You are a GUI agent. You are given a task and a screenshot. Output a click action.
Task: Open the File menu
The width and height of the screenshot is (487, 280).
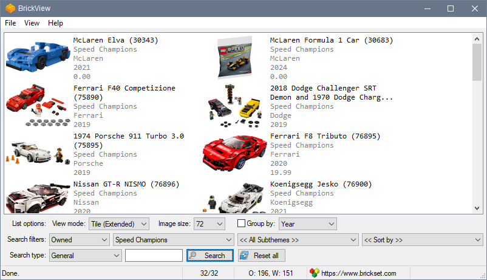(10, 23)
